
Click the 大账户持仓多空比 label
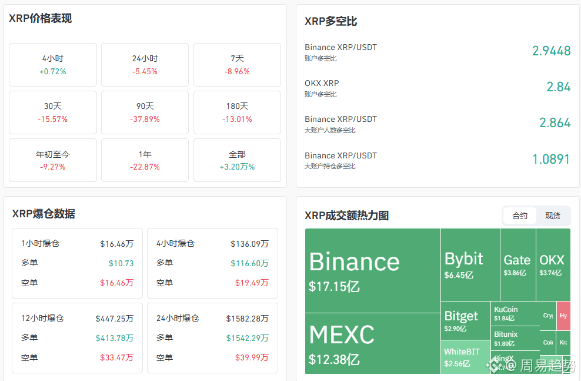[x=330, y=166]
